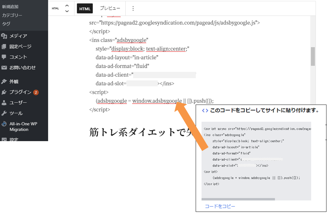This screenshot has height=213, width=328.
Task: Open カテゴリー in the sidebar
Action: (x=12, y=15)
